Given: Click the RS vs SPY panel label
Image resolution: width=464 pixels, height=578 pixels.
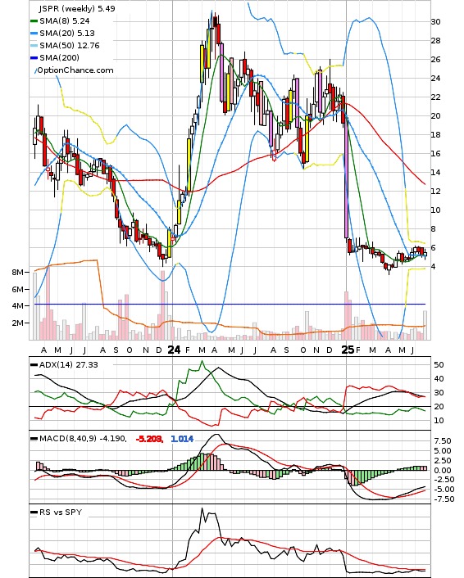Looking at the screenshot, I should coord(61,512).
